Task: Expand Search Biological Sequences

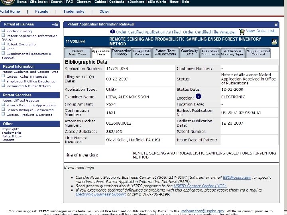Action: (x=3, y=109)
